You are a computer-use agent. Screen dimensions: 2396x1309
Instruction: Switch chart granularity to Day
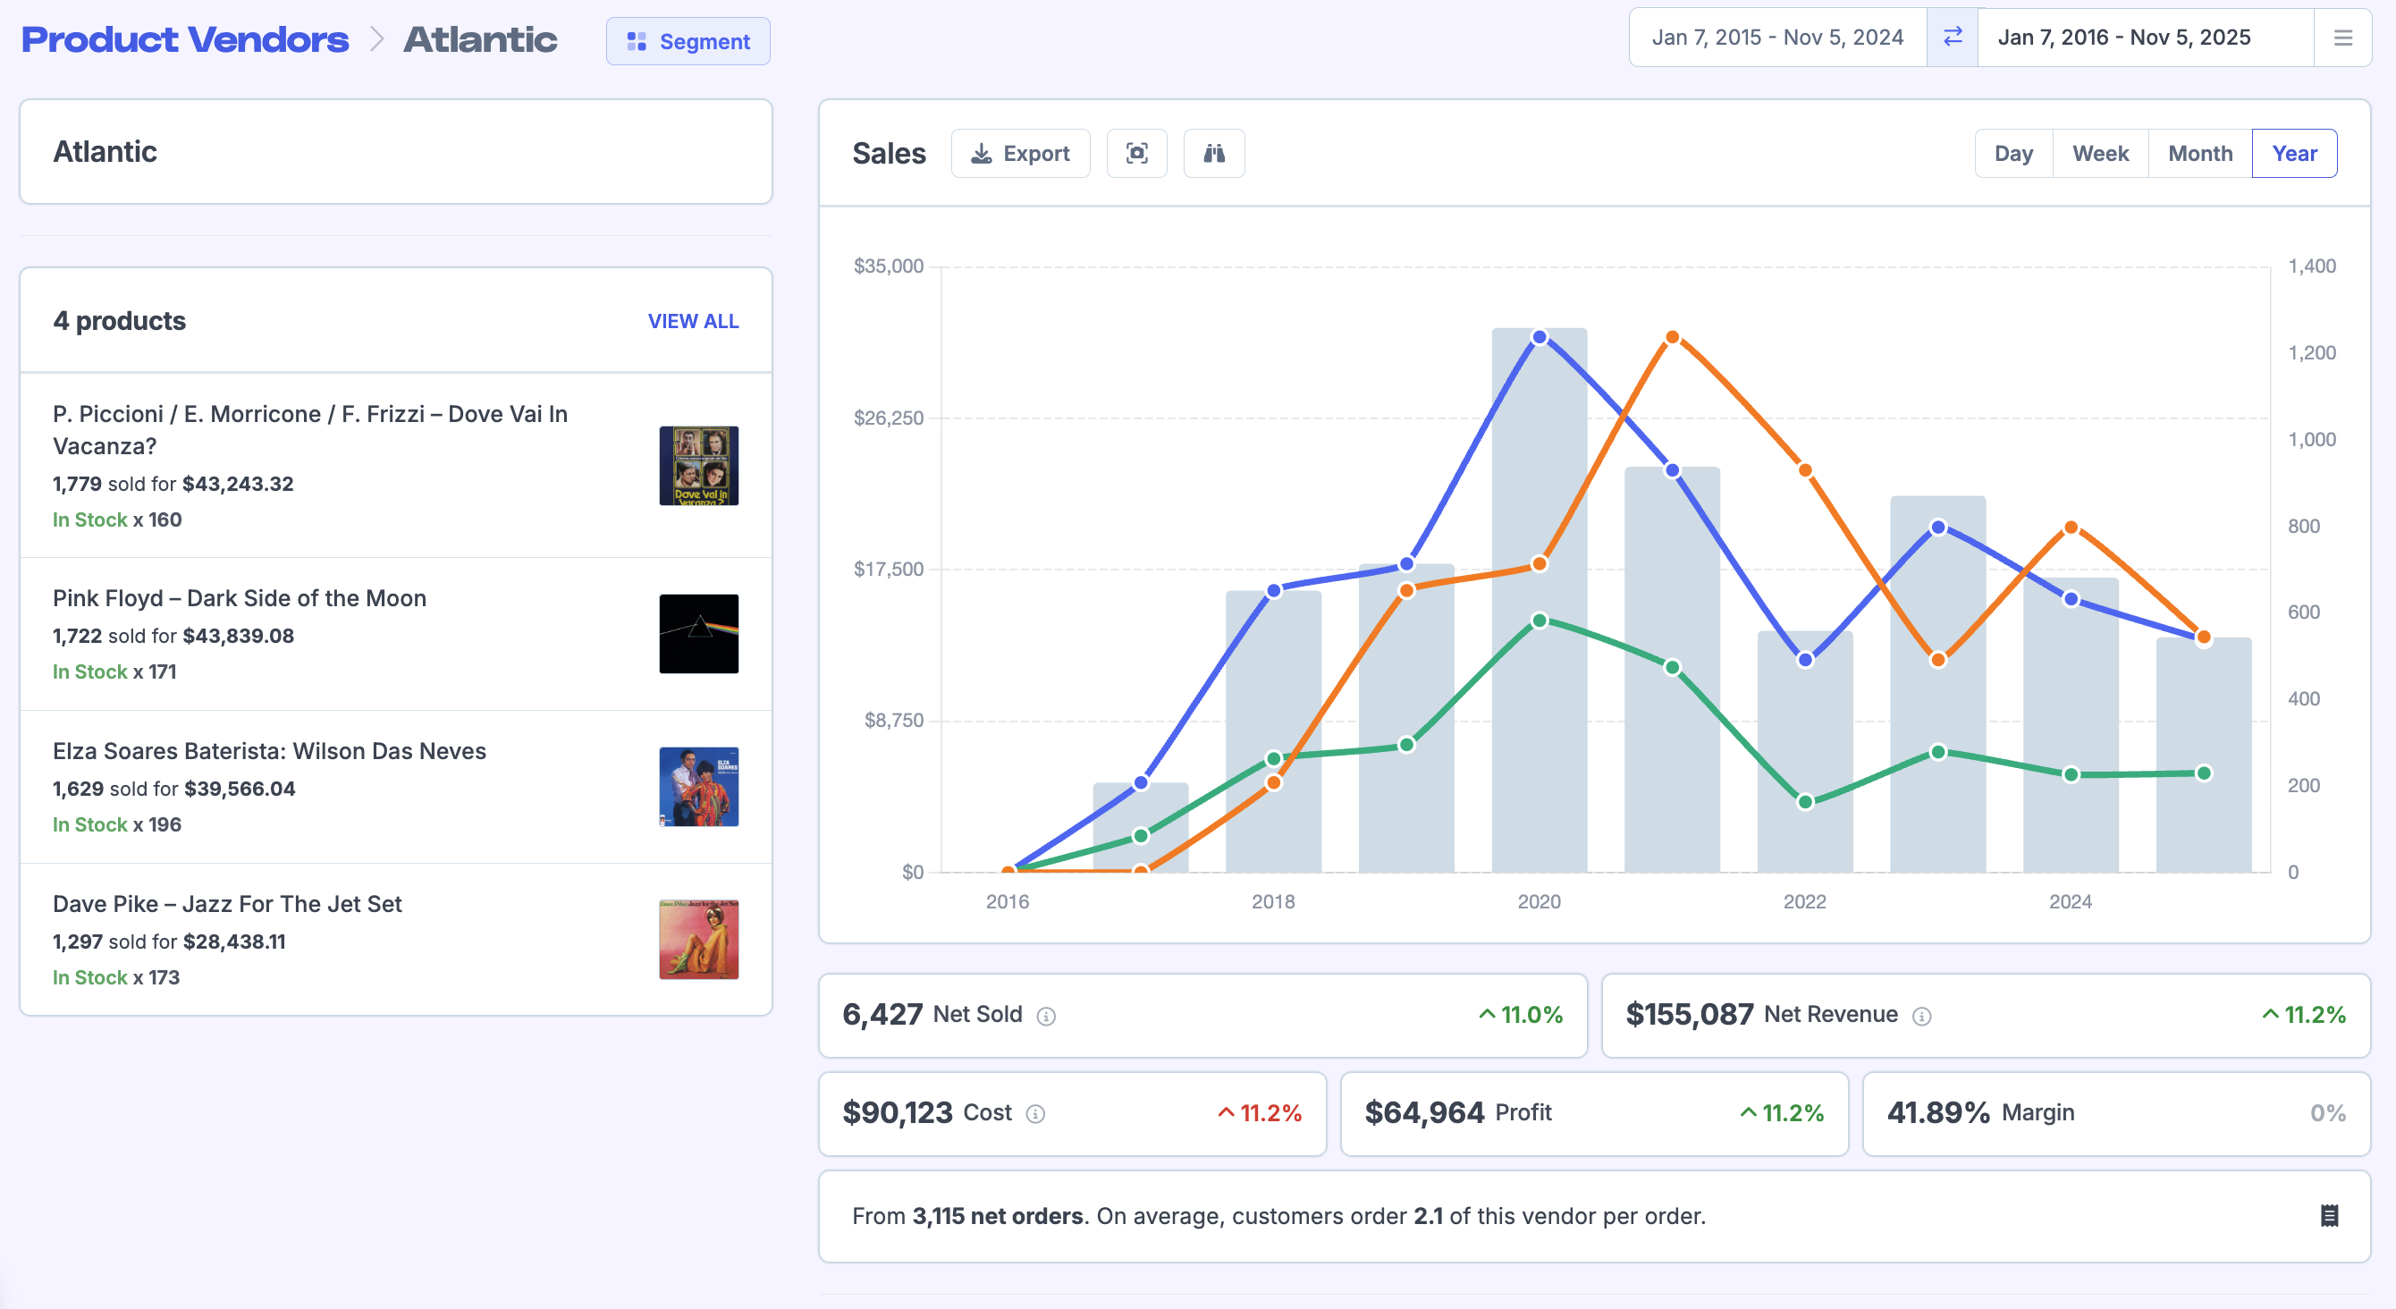click(x=2012, y=154)
